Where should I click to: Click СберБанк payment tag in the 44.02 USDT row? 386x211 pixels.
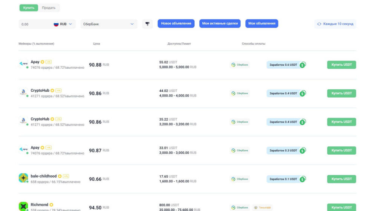240,93
